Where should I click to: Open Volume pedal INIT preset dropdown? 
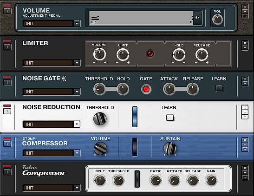[x=77, y=24]
